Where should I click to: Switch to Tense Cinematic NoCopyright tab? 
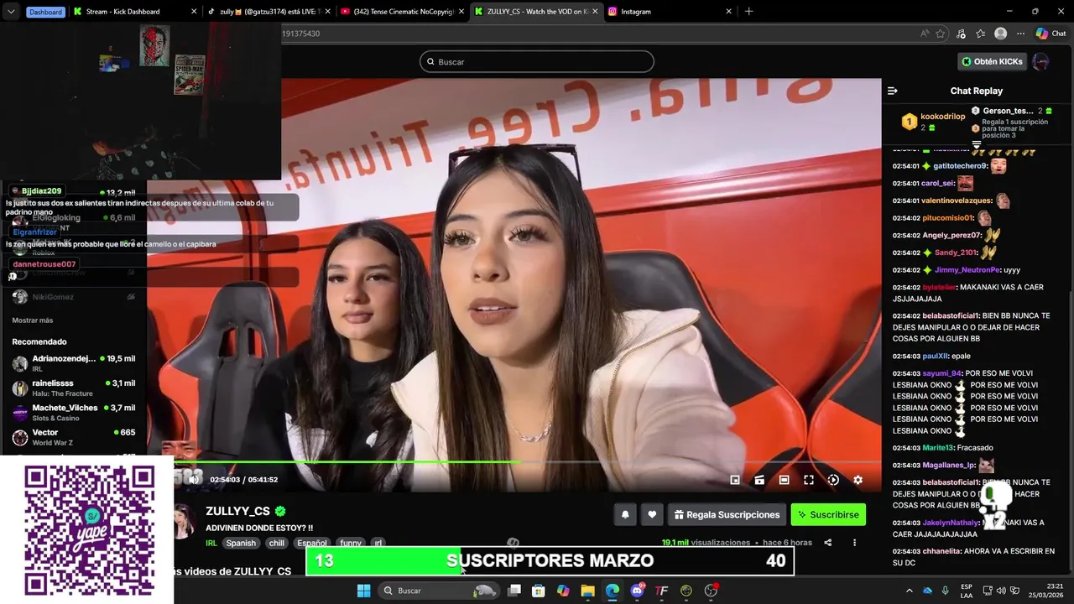(403, 12)
